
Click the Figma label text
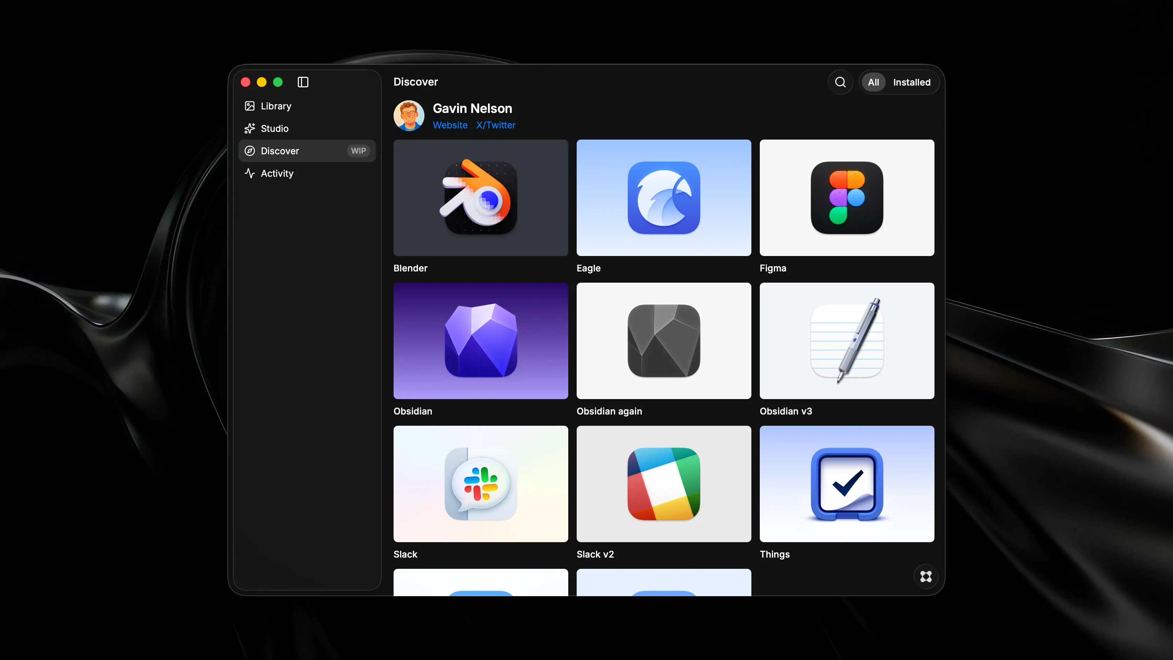point(773,268)
